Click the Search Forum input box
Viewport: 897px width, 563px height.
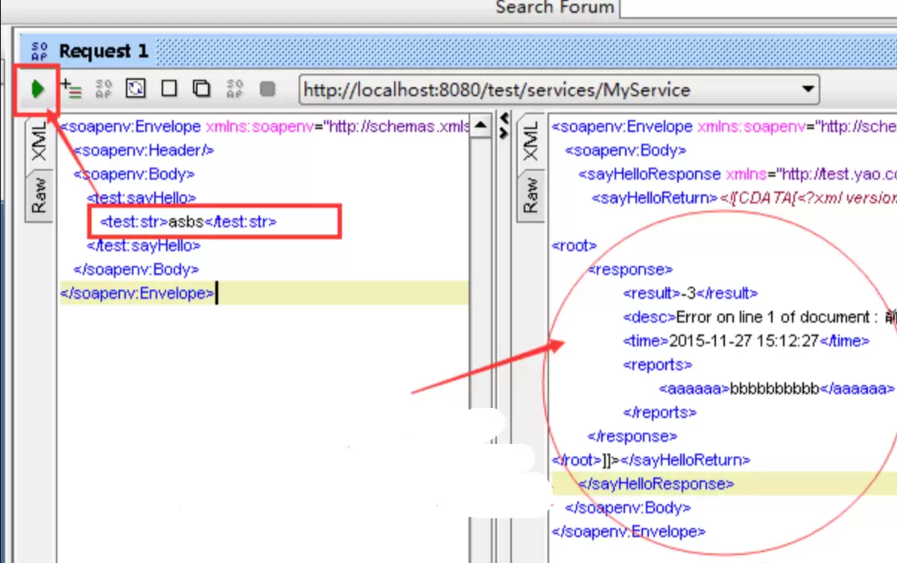point(758,8)
